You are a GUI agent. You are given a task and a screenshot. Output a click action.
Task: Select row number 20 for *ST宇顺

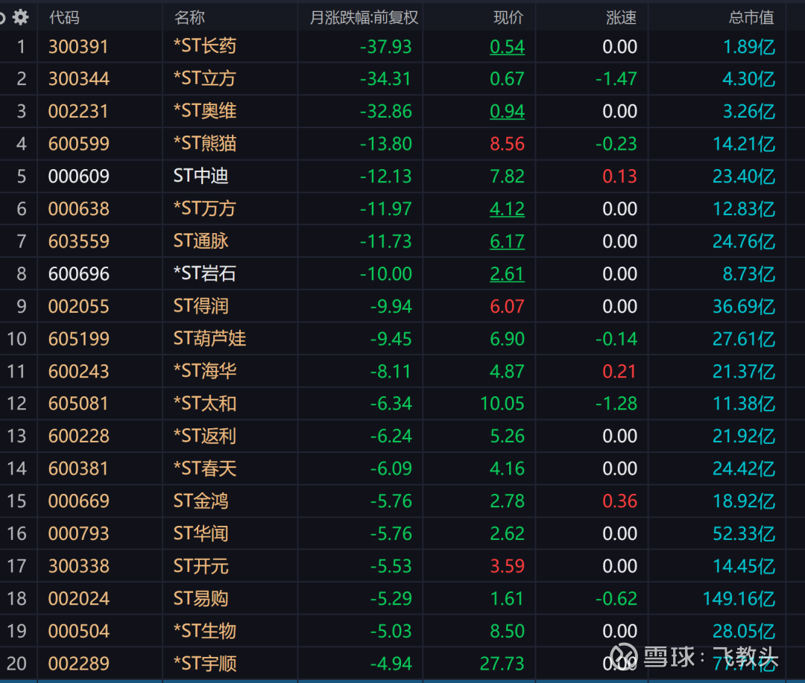16,664
